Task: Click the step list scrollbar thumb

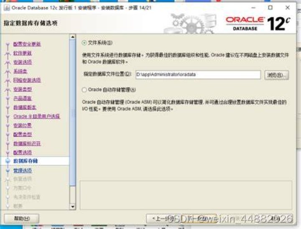Action: [73, 112]
